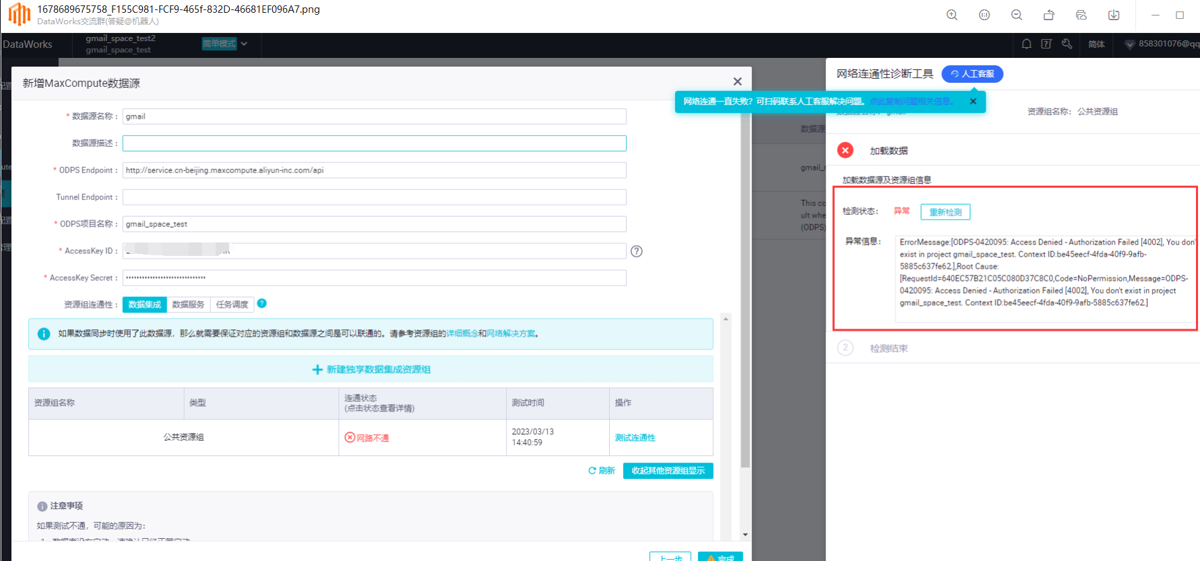Close the 新增MaxCompute数据源 dialog
1200x561 pixels.
click(x=738, y=81)
